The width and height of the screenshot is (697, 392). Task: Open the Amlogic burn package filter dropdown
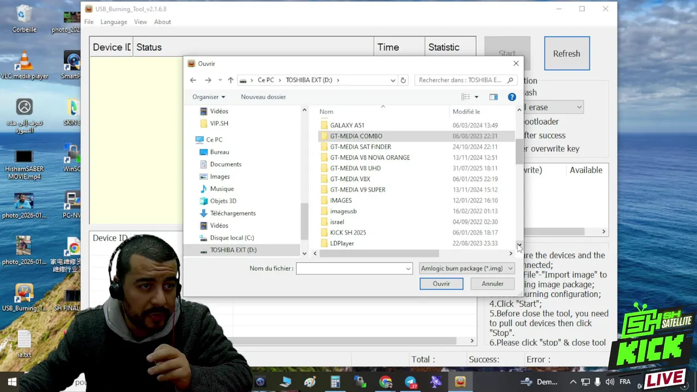[x=467, y=268]
